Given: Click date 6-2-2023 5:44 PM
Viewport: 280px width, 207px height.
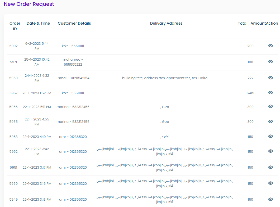Looking at the screenshot, I should point(37,46).
